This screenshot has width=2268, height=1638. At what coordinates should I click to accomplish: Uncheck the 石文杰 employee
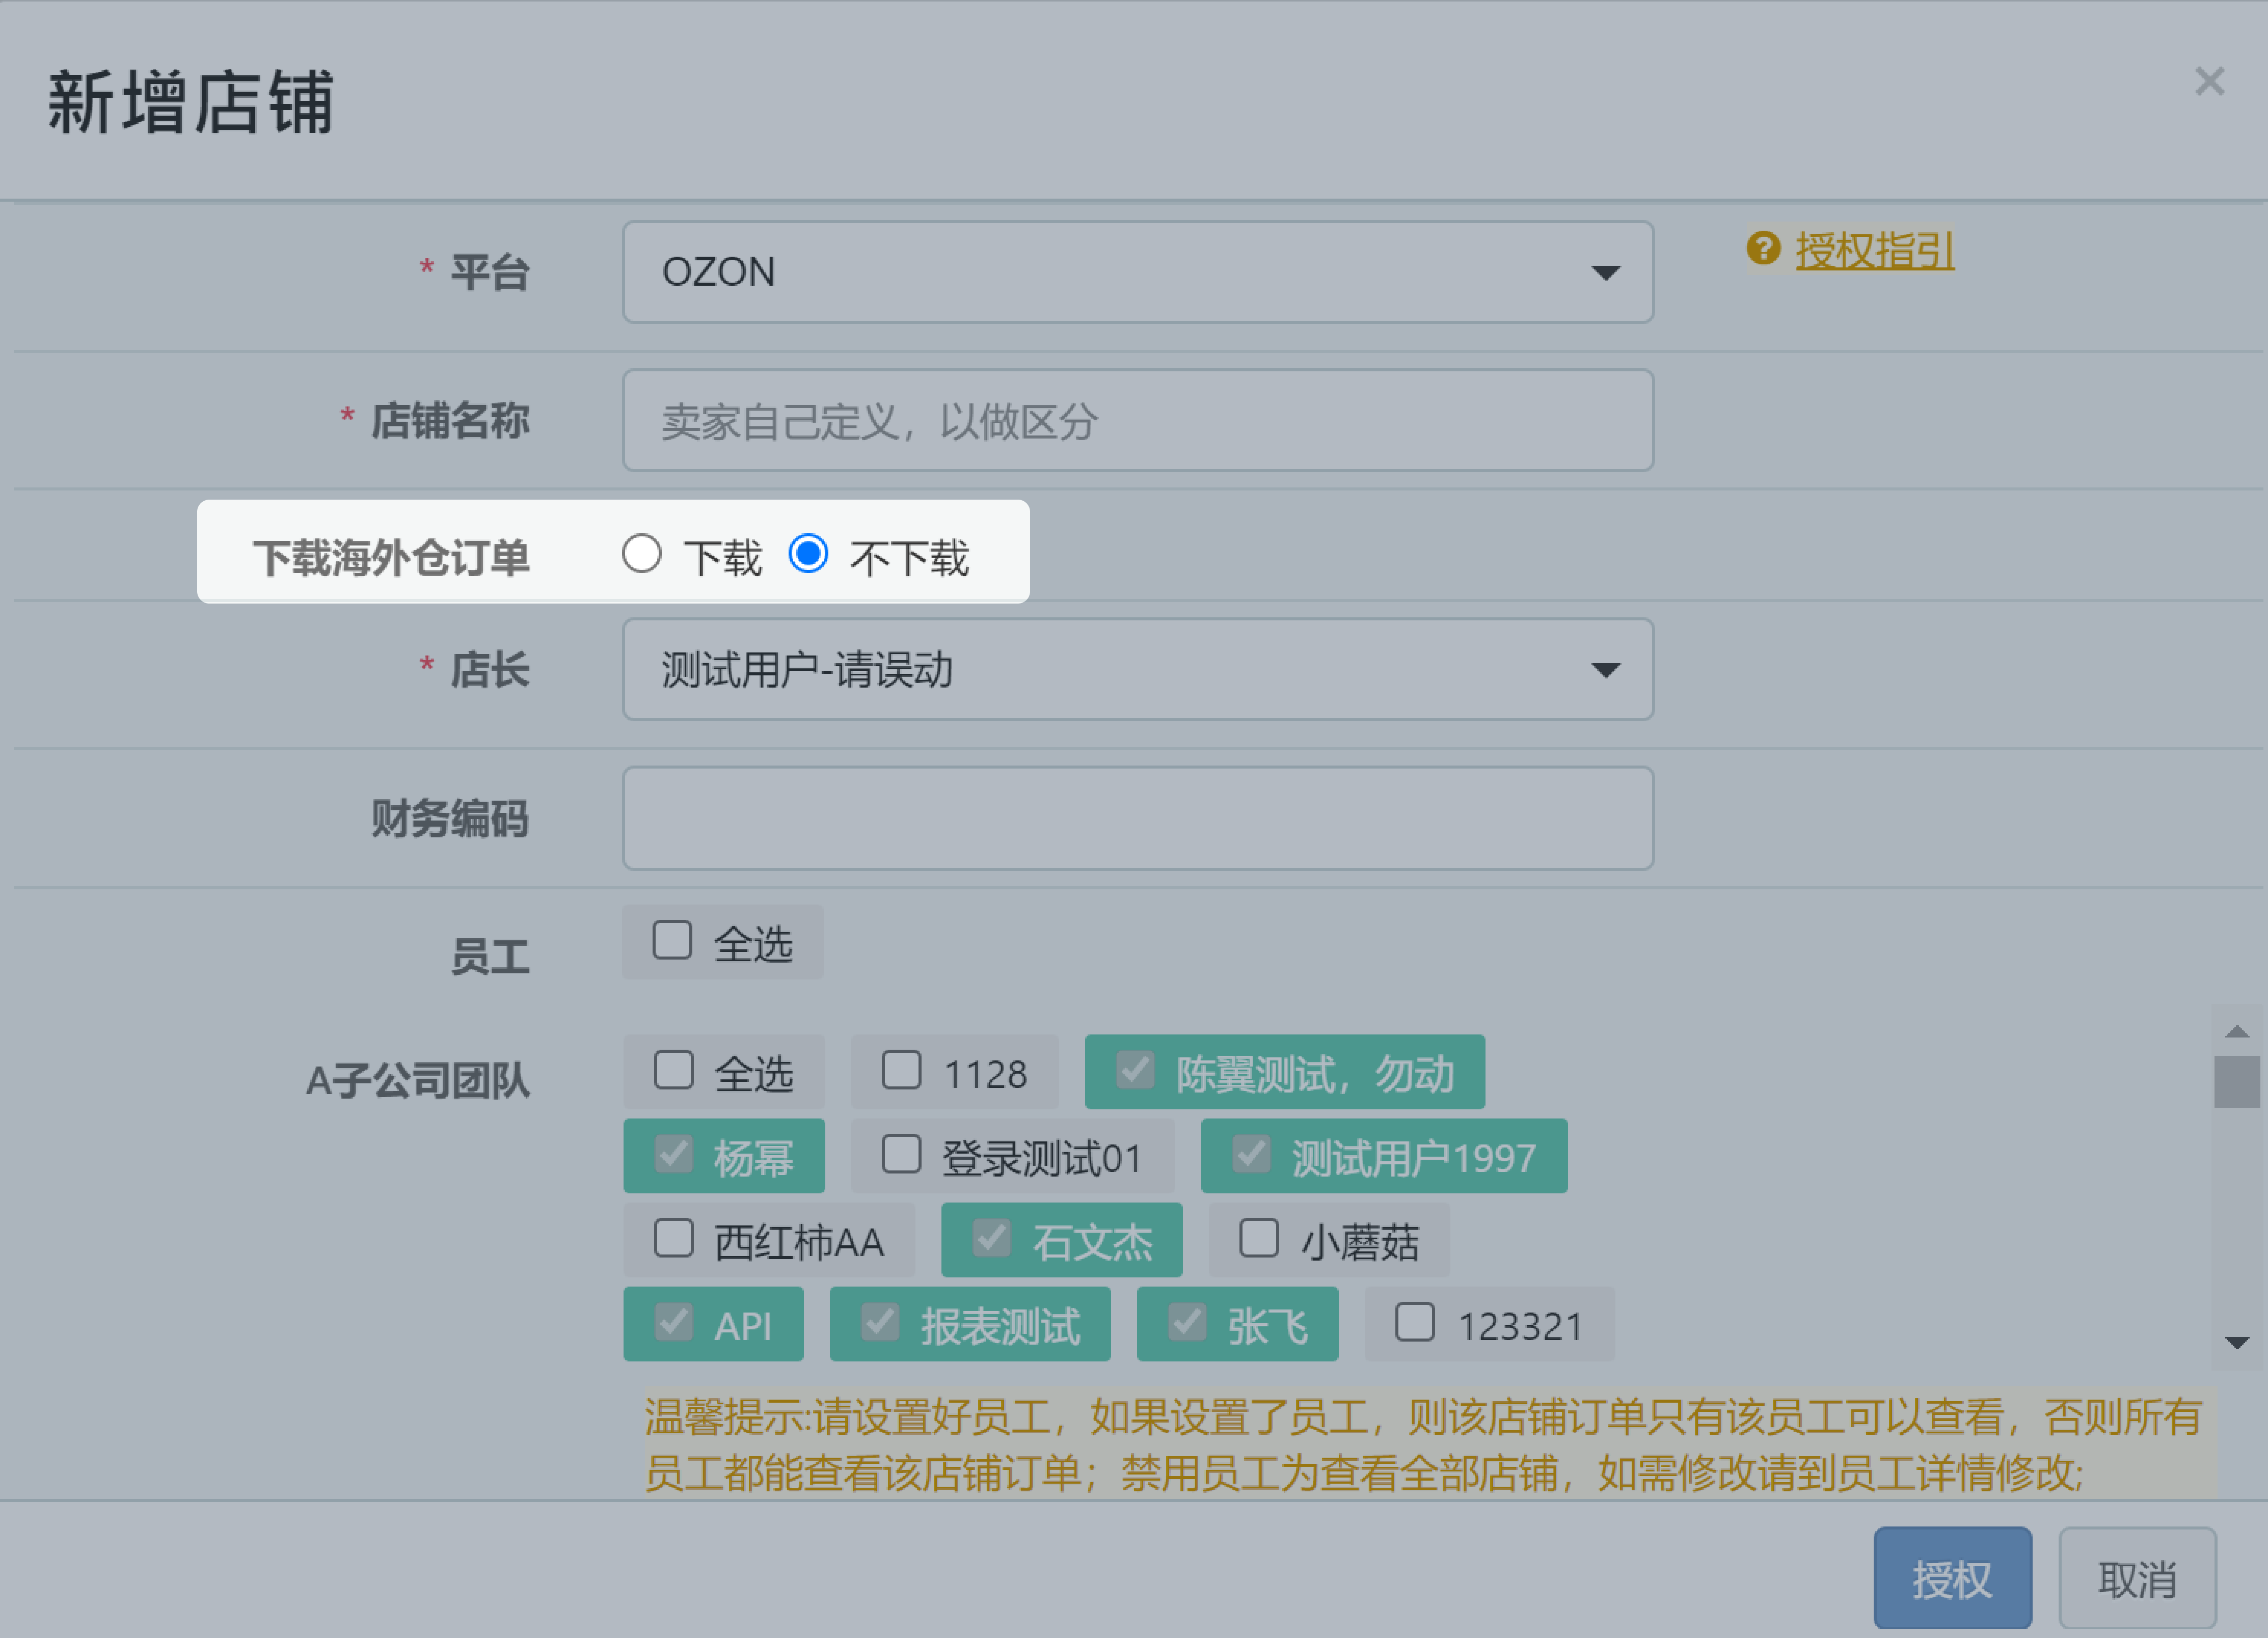click(991, 1238)
